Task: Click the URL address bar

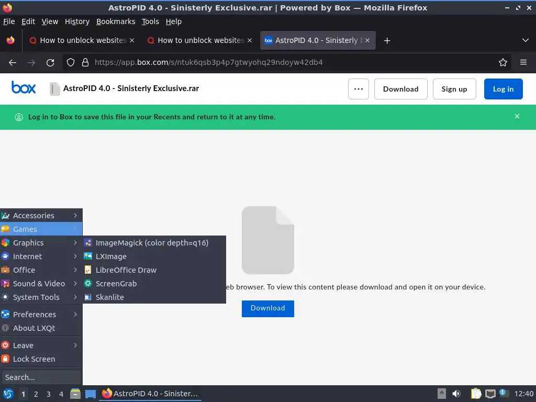Action: pyautogui.click(x=287, y=63)
